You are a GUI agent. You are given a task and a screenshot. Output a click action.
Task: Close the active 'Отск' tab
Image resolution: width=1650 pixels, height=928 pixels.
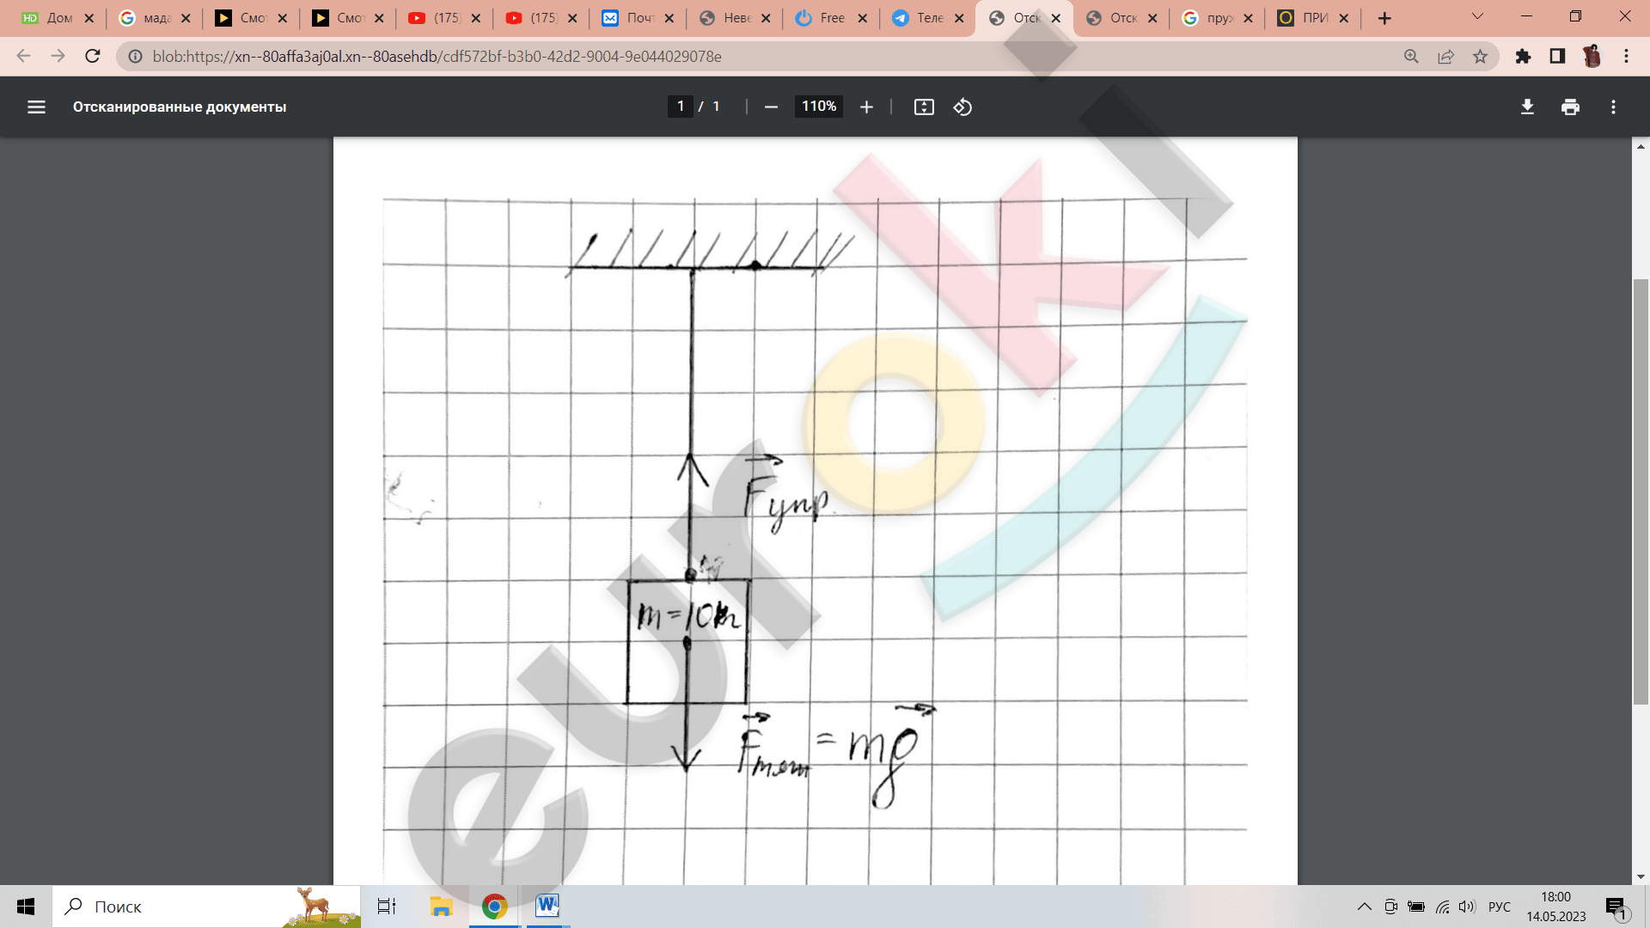pyautogui.click(x=1056, y=18)
